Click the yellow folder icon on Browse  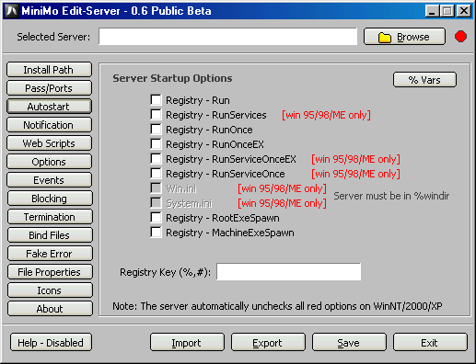385,38
